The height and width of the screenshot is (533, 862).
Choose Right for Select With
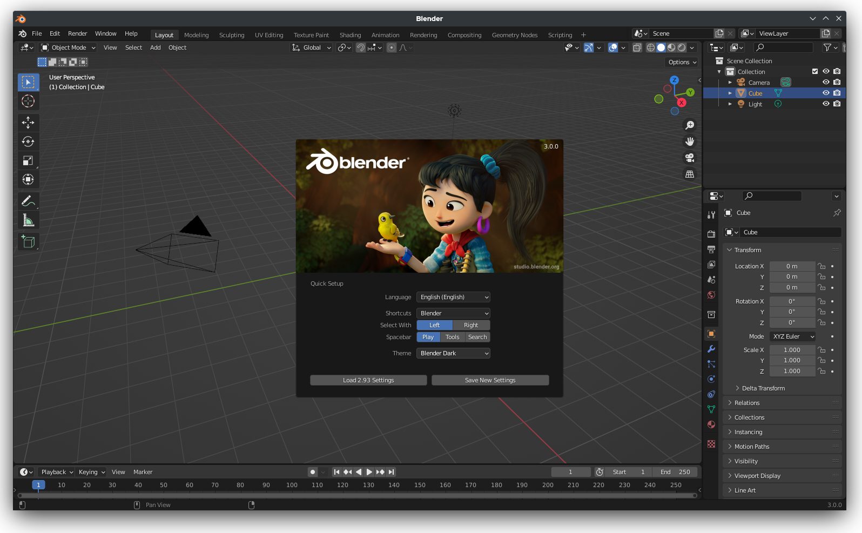point(471,325)
